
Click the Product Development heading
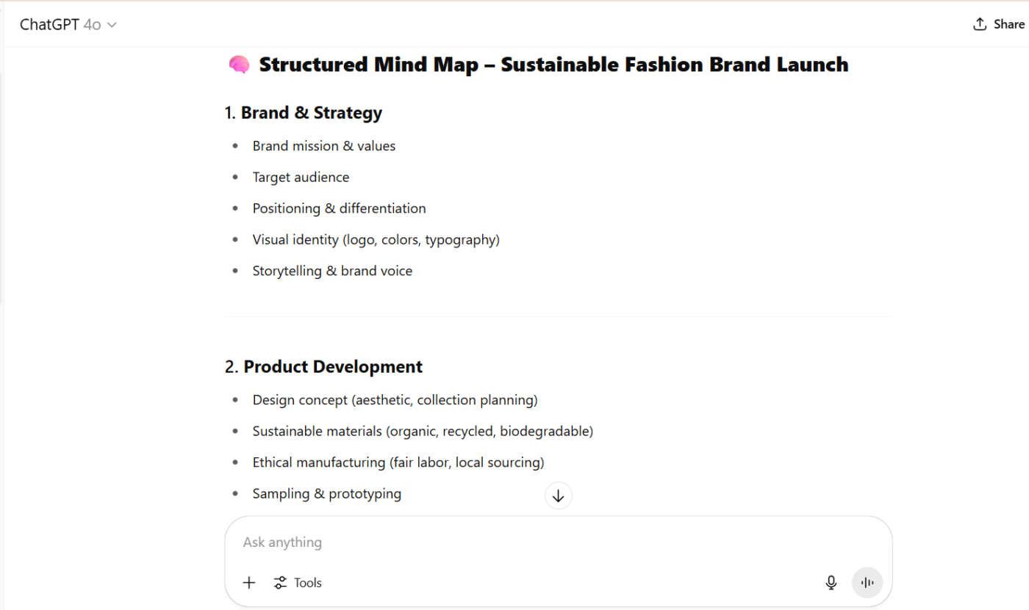tap(332, 367)
